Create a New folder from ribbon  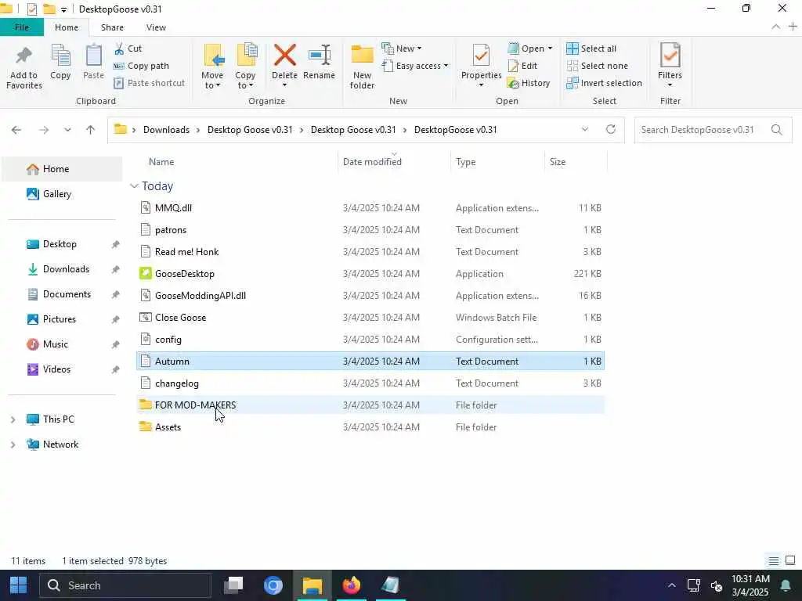tap(362, 67)
